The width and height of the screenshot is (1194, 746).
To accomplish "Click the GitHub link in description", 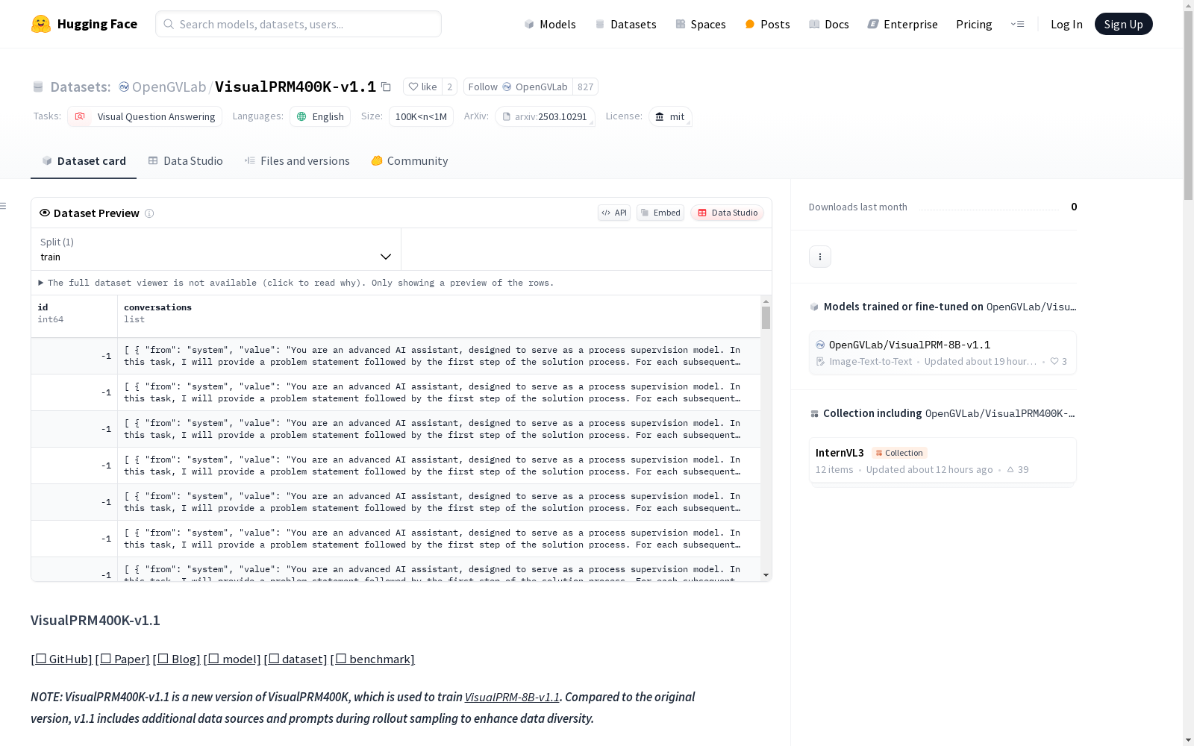I will pos(62,659).
